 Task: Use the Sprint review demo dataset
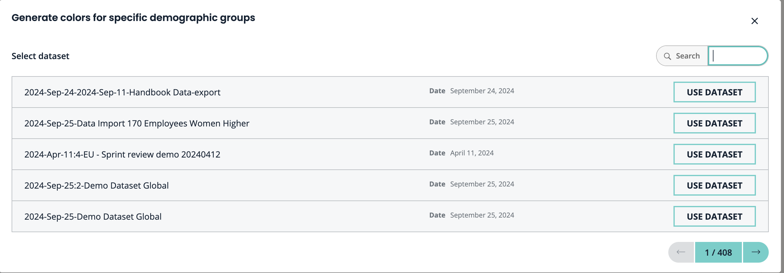[x=714, y=154]
